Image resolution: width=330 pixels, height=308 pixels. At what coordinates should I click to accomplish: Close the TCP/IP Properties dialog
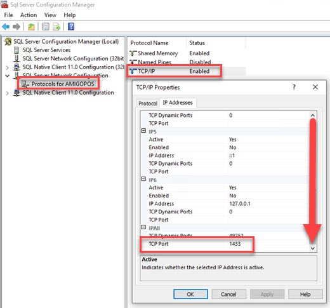click(315, 87)
